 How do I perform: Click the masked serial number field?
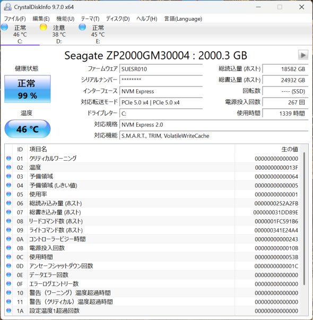pos(161,80)
